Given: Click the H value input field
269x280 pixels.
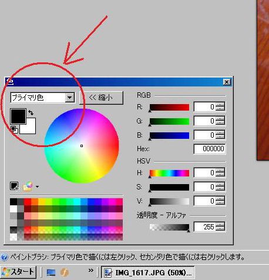Looking at the screenshot, I should (204, 173).
